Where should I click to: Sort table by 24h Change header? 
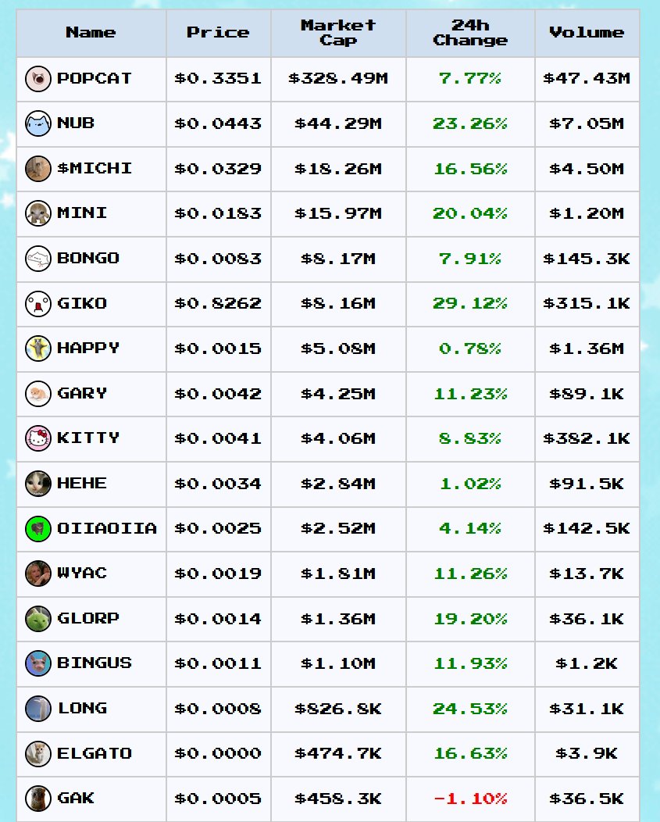click(470, 33)
